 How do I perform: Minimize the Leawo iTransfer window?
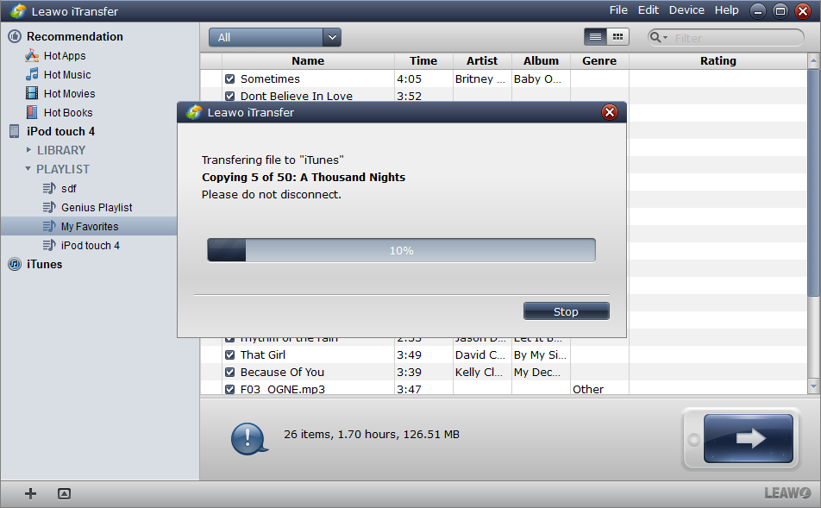758,11
